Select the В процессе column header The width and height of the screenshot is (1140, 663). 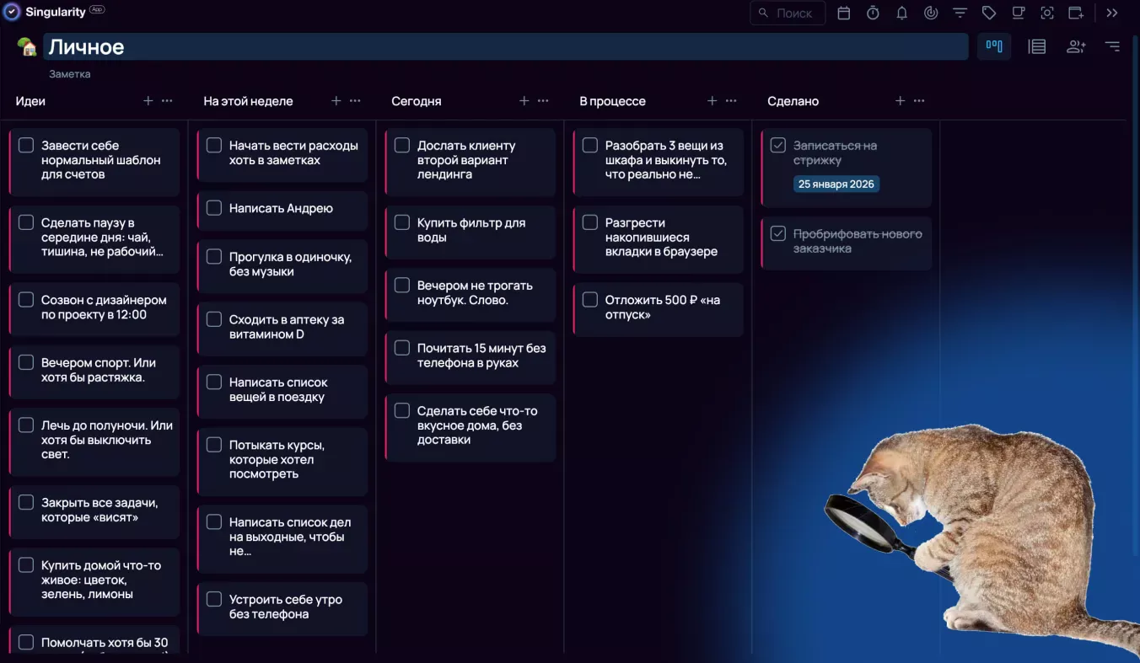coord(612,101)
